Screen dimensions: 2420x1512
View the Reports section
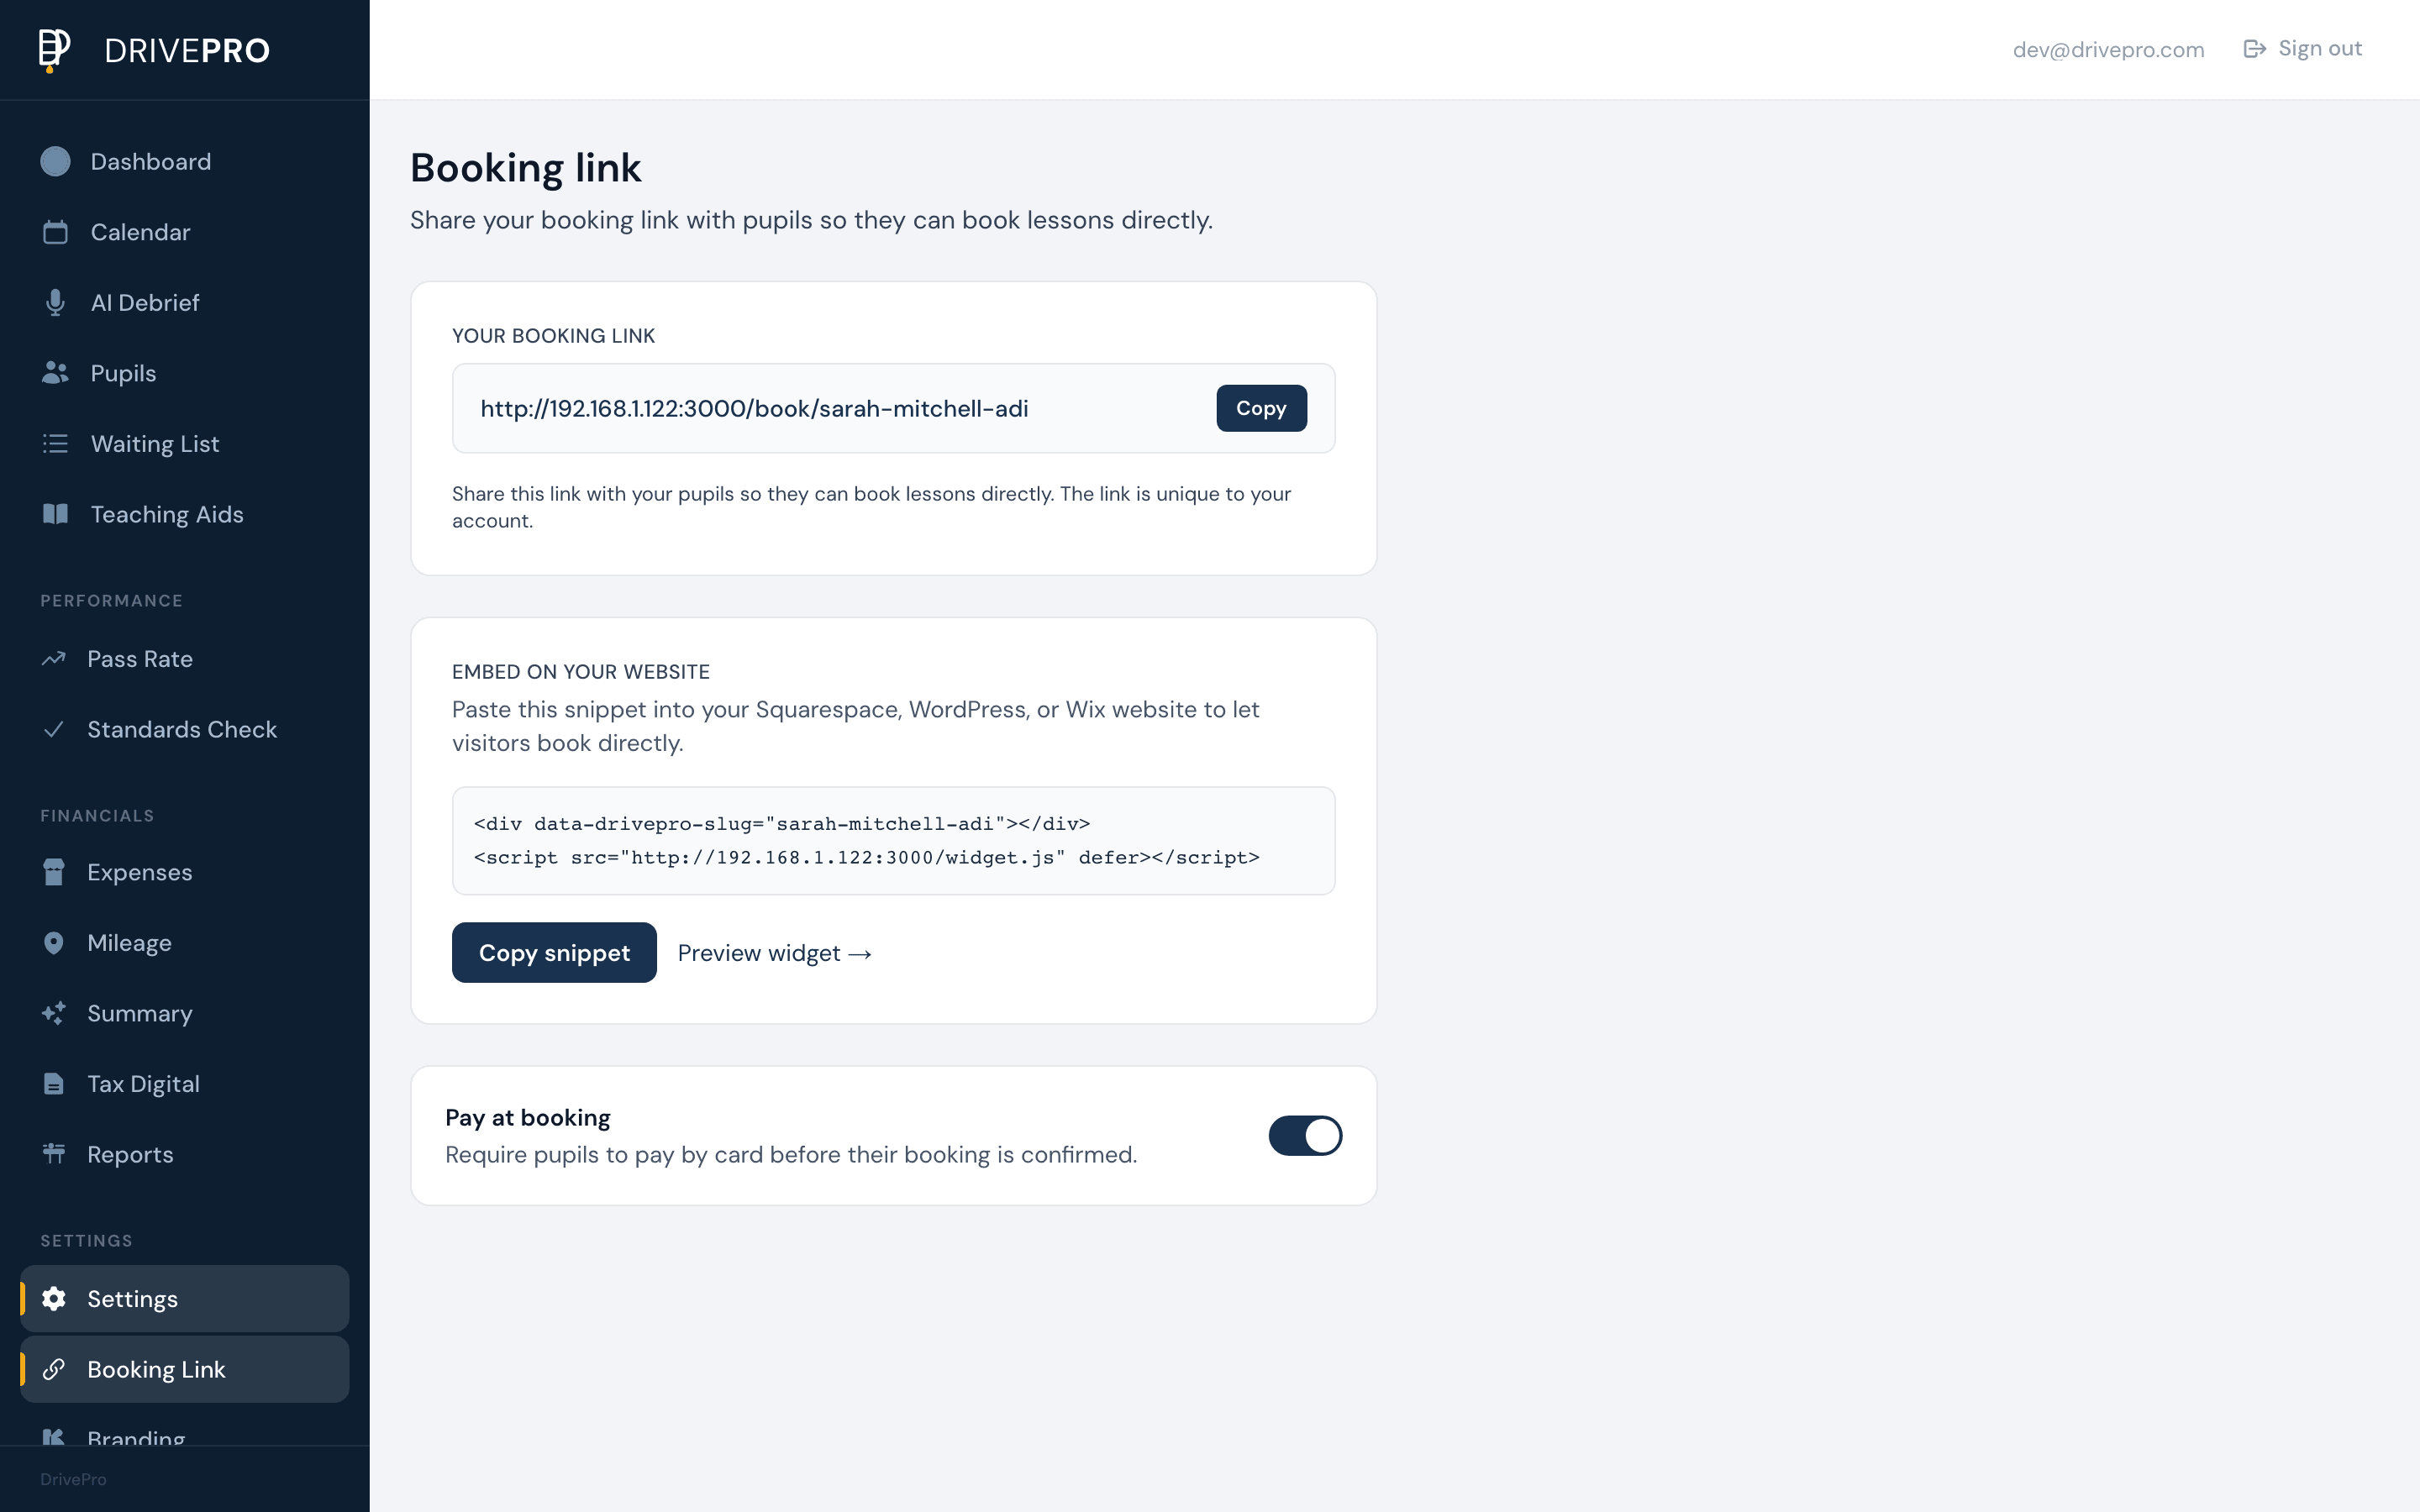(x=130, y=1154)
